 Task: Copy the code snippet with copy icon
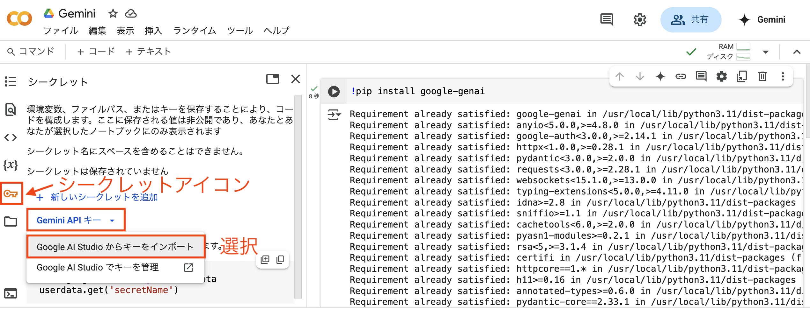coord(280,260)
